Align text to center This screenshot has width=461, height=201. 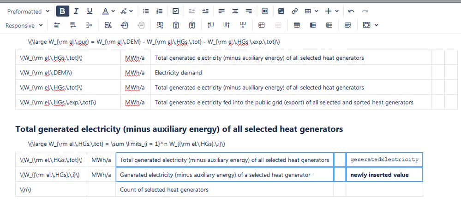pos(235,11)
